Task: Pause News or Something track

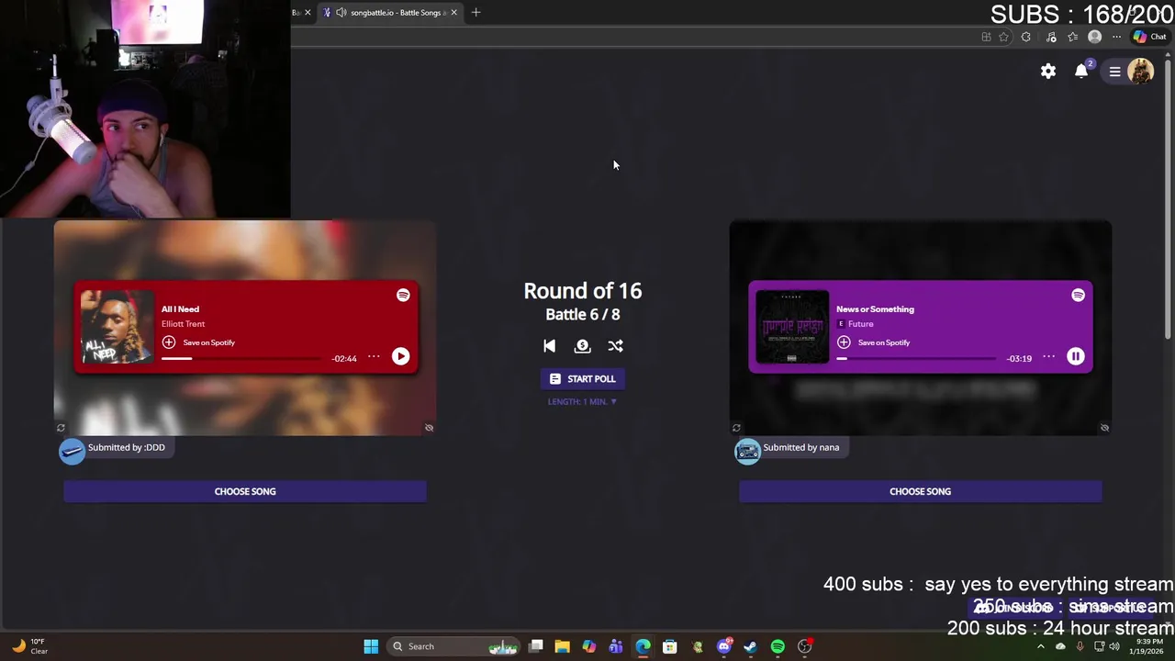Action: tap(1075, 356)
